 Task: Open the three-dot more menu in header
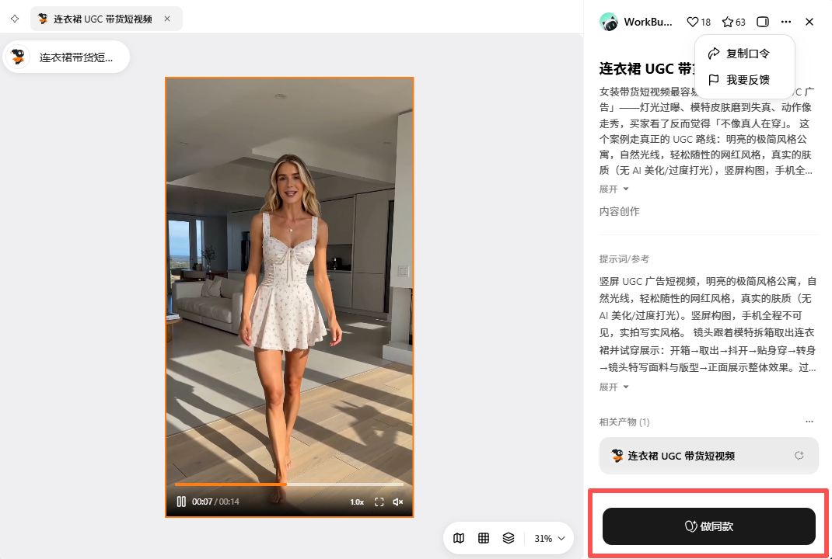pyautogui.click(x=786, y=22)
